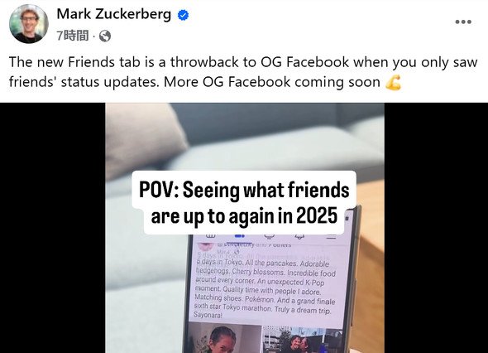Click the 'More OG Facebook coming soon' text
Viewport: 488px width, 353px height.
pyautogui.click(x=272, y=82)
